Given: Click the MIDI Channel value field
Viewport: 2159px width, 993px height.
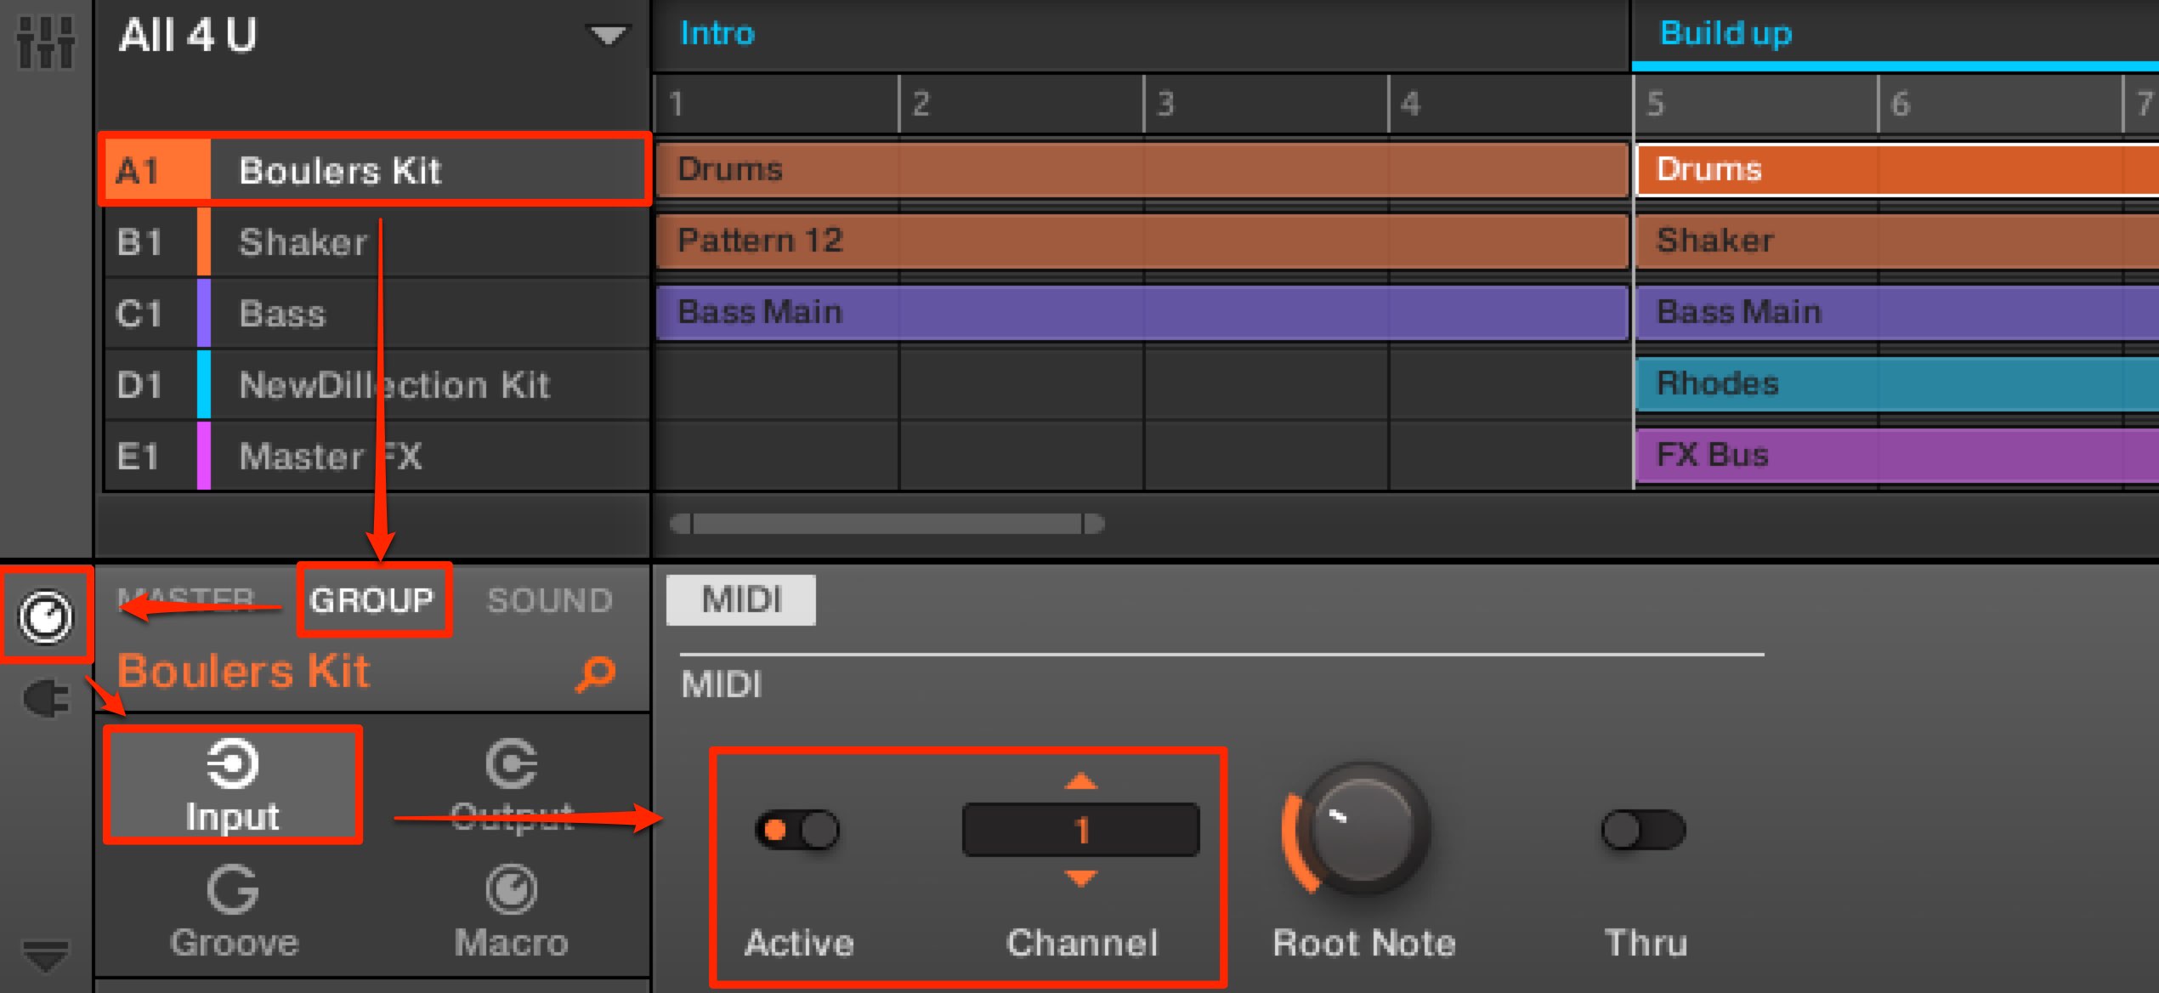Looking at the screenshot, I should [x=1081, y=830].
